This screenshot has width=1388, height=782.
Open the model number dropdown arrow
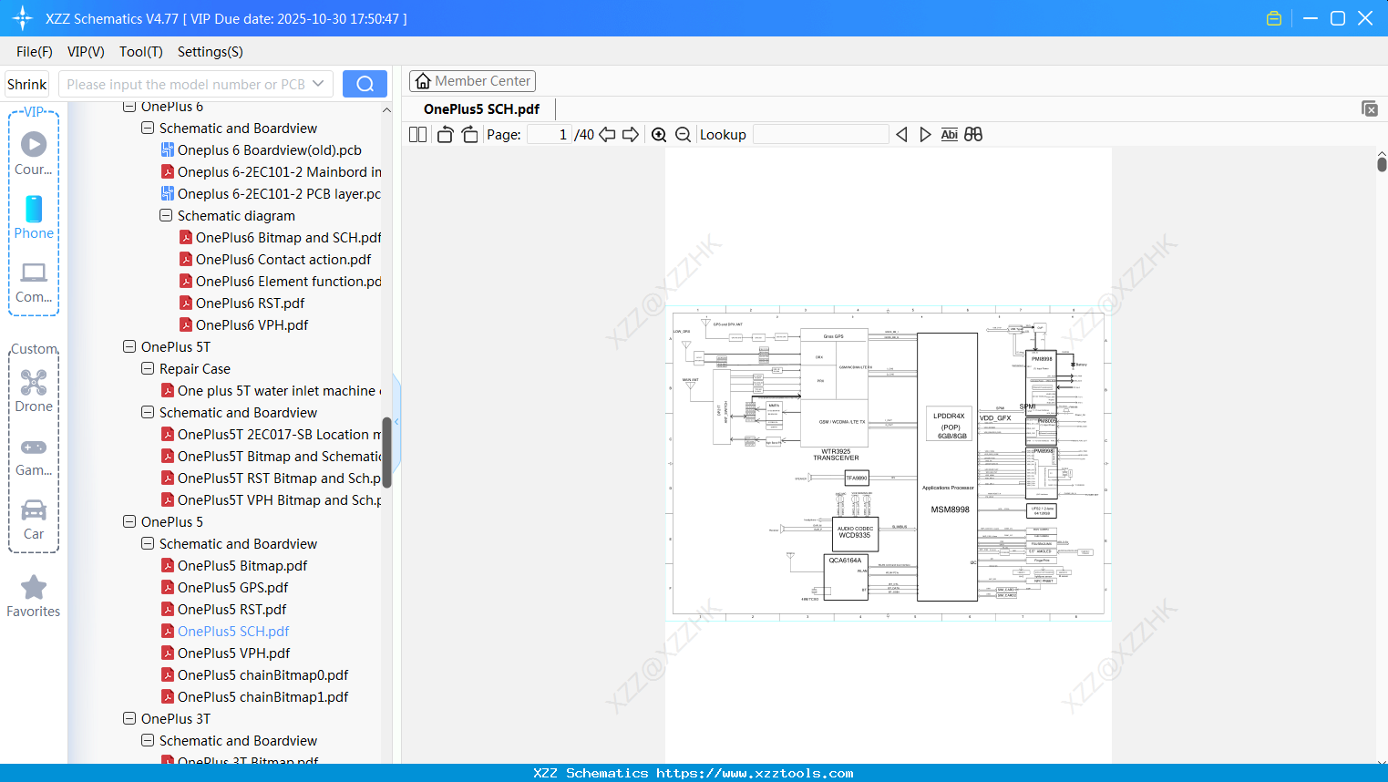[x=318, y=84]
